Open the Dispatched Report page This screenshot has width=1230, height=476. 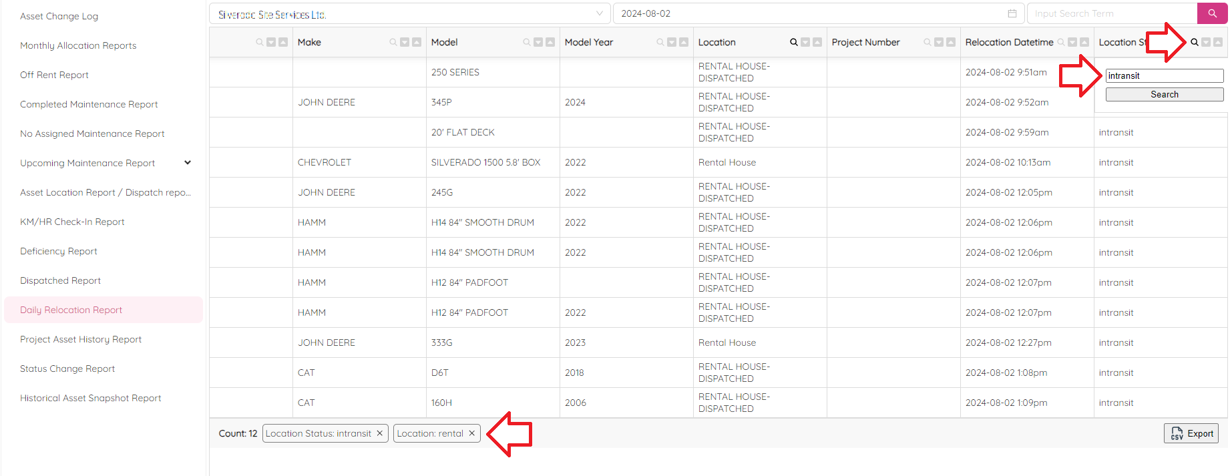tap(60, 280)
